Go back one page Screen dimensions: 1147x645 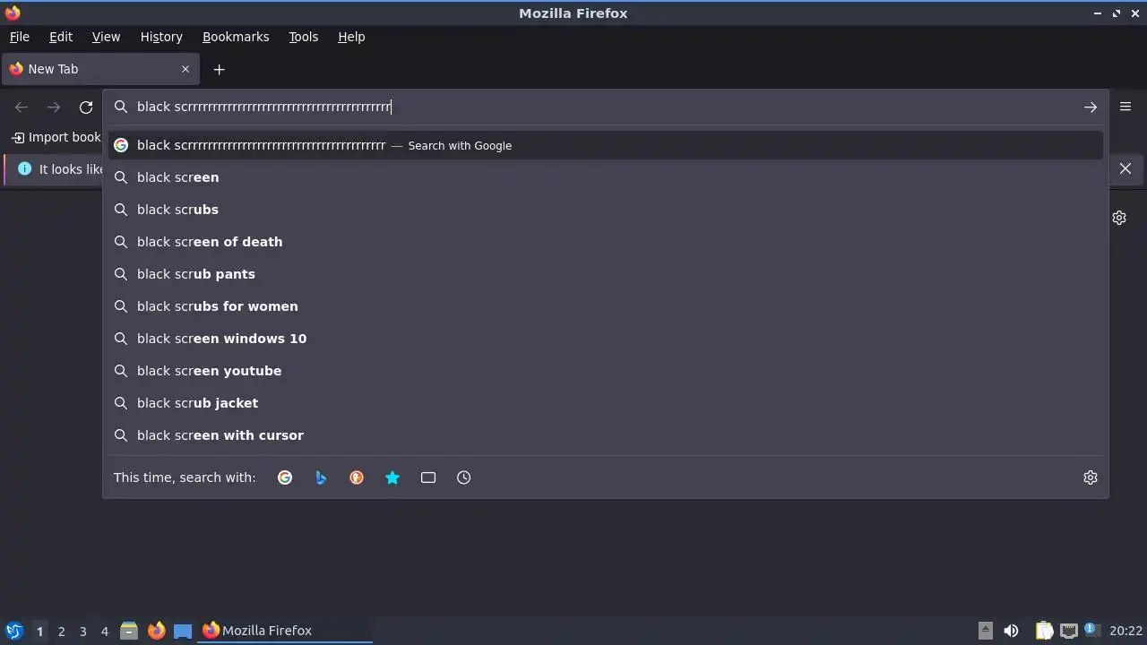point(22,107)
